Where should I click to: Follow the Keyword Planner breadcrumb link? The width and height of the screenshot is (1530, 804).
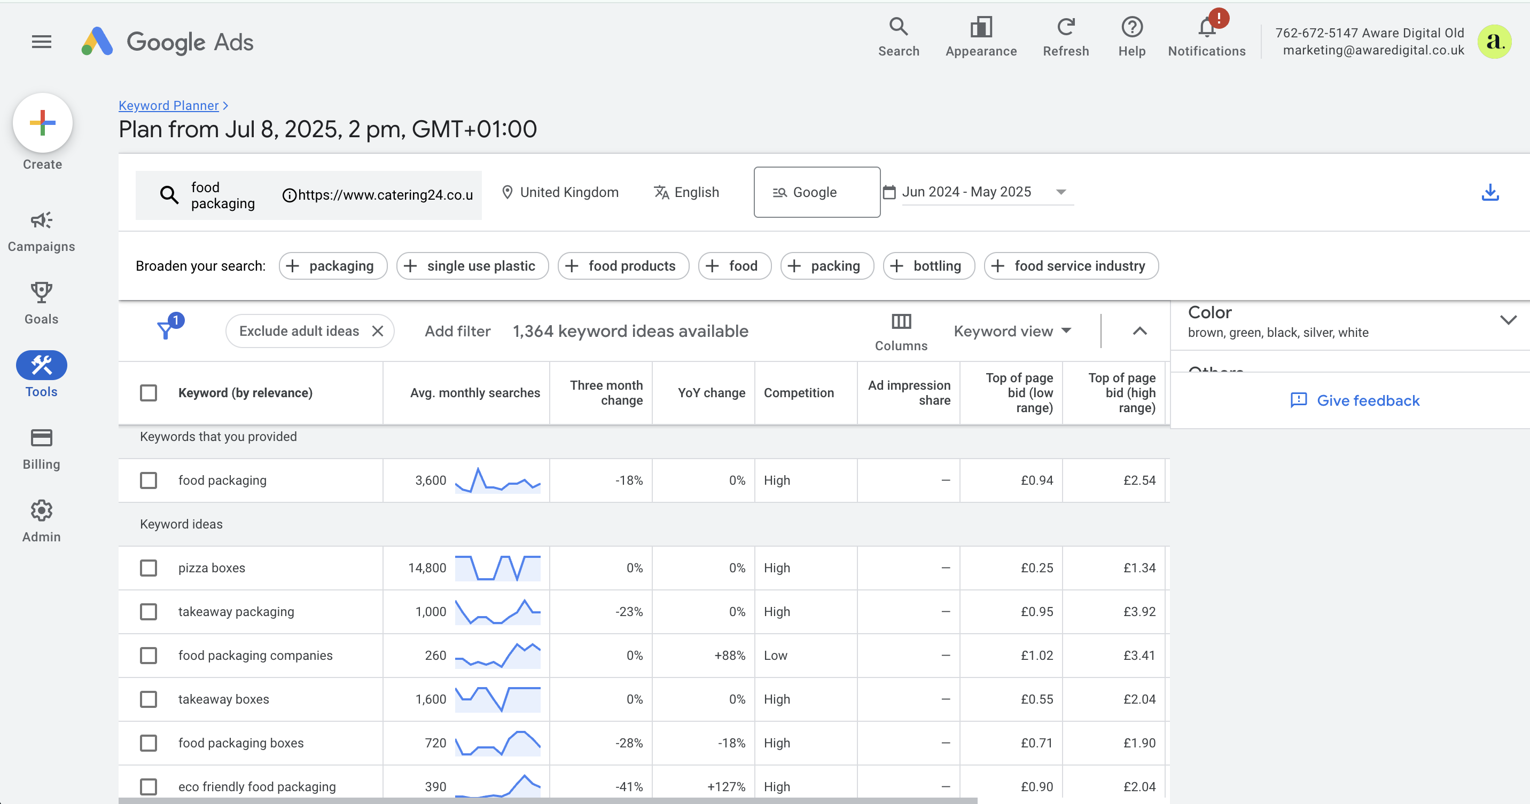click(x=169, y=105)
